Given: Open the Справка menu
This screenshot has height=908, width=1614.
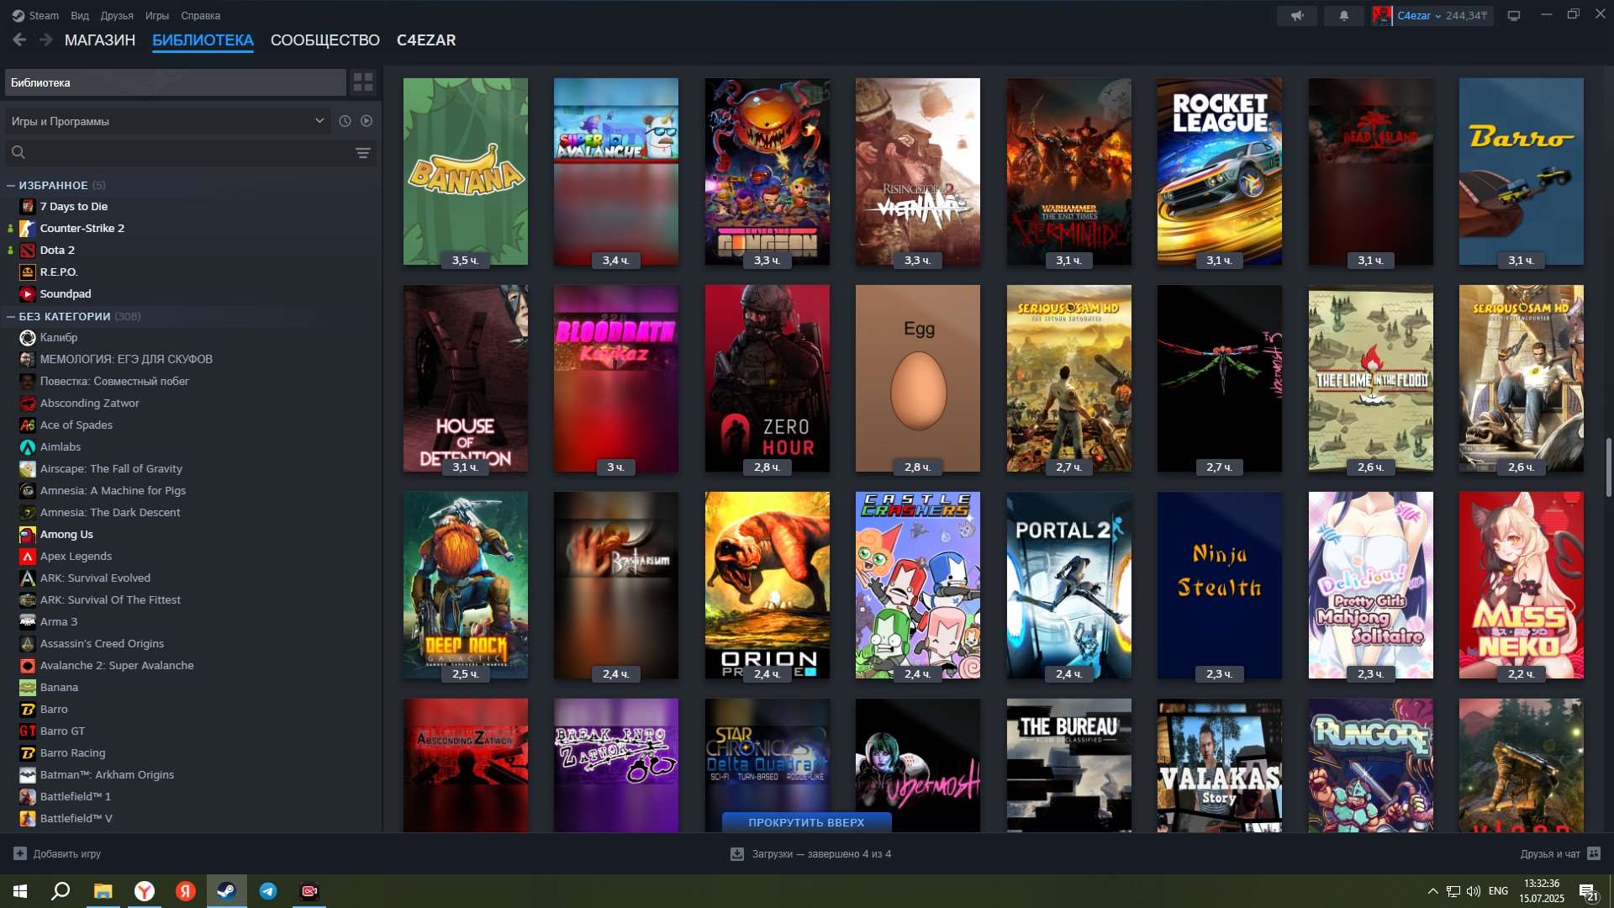Looking at the screenshot, I should coord(201,15).
